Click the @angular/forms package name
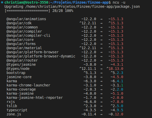 pyautogui.click(x=21, y=44)
